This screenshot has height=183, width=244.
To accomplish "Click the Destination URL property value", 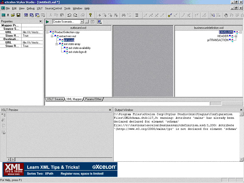I will (x=32, y=43).
